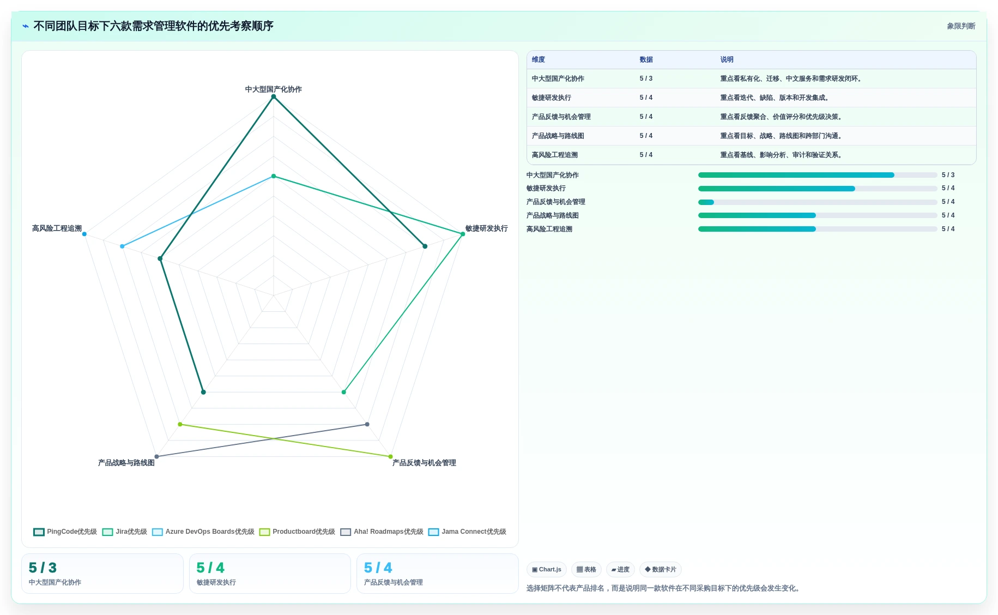The image size is (998, 615).
Task: Toggle the PingCode优先级 legend swatch
Action: point(39,532)
